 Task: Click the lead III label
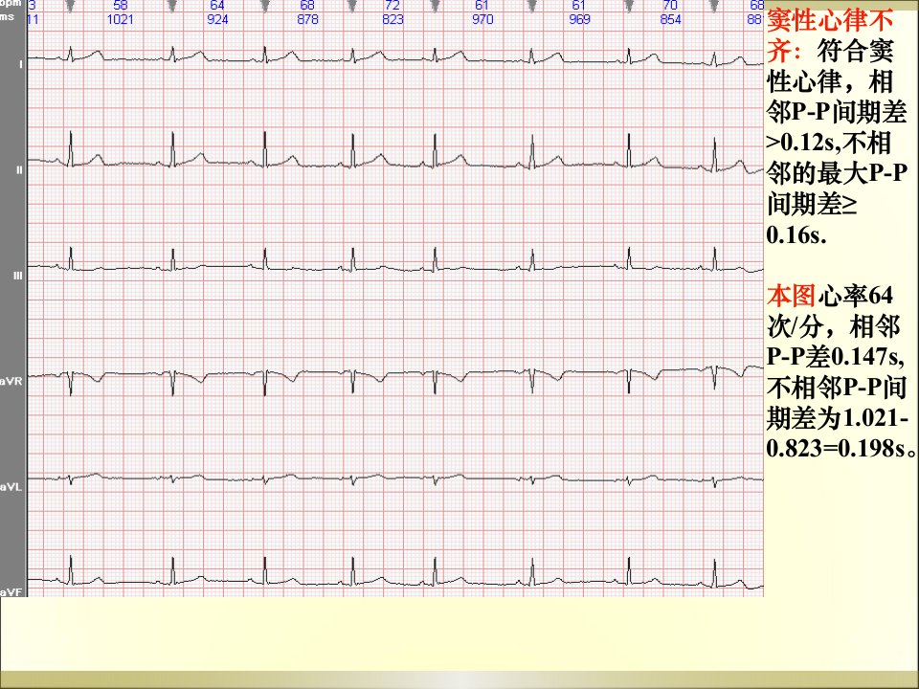18,276
